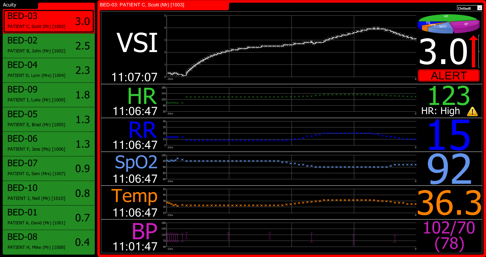
Task: Select BED-04 Patient D Lynn row
Action: pos(49,70)
